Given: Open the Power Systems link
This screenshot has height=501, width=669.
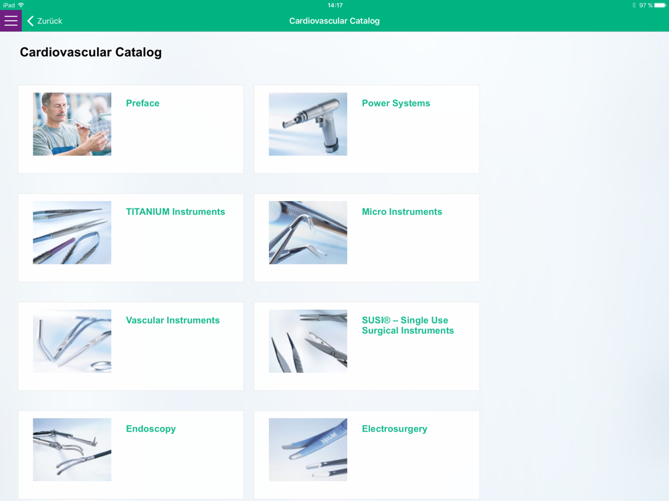Looking at the screenshot, I should 396,103.
